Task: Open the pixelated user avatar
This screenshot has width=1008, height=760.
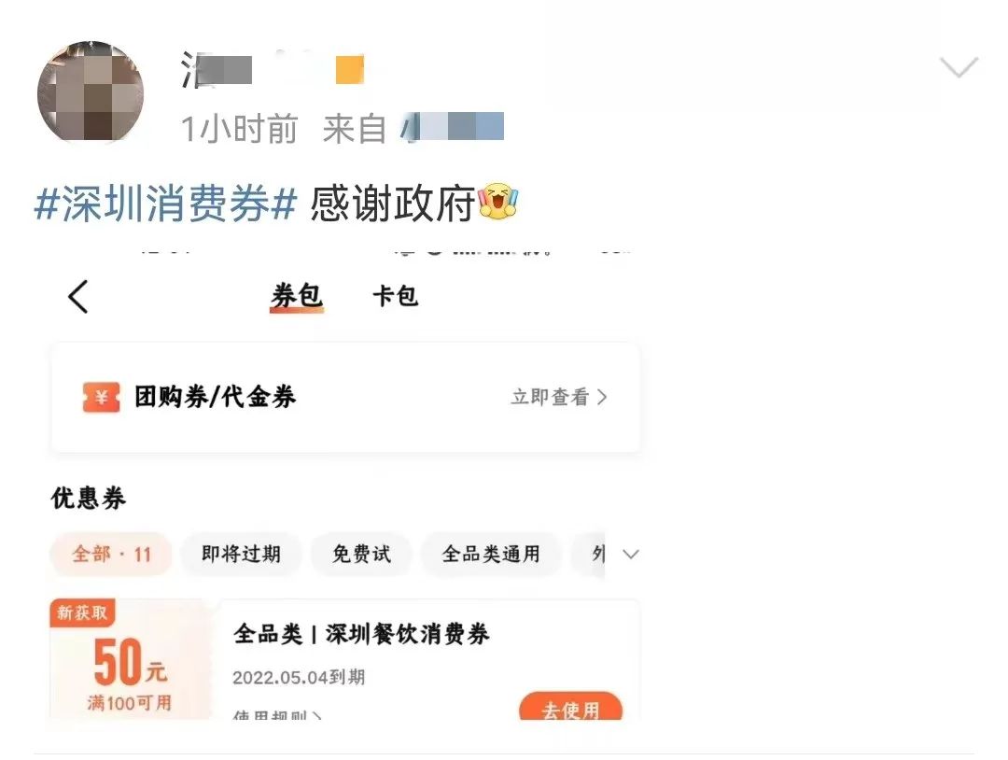Action: coord(91,91)
